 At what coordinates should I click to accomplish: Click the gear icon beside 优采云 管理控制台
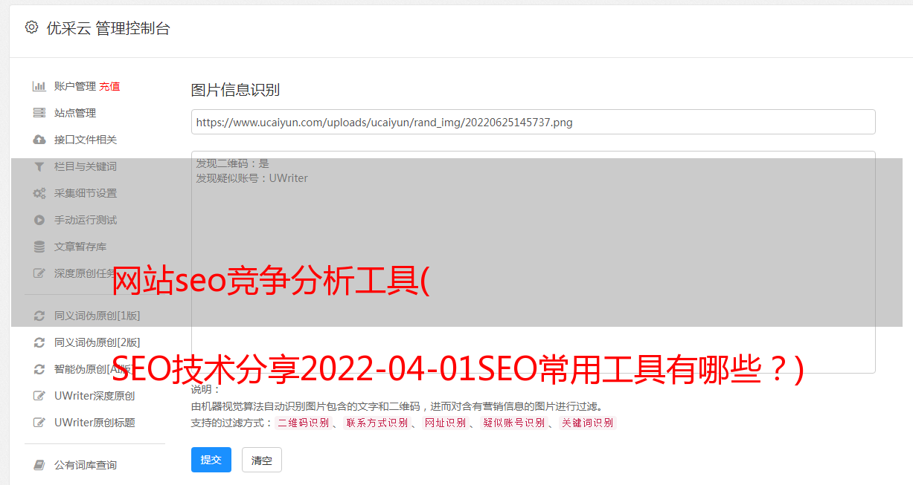click(x=31, y=27)
